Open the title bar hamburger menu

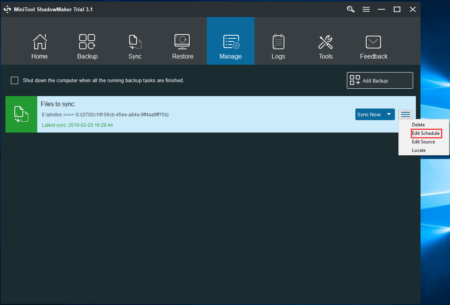[x=366, y=9]
